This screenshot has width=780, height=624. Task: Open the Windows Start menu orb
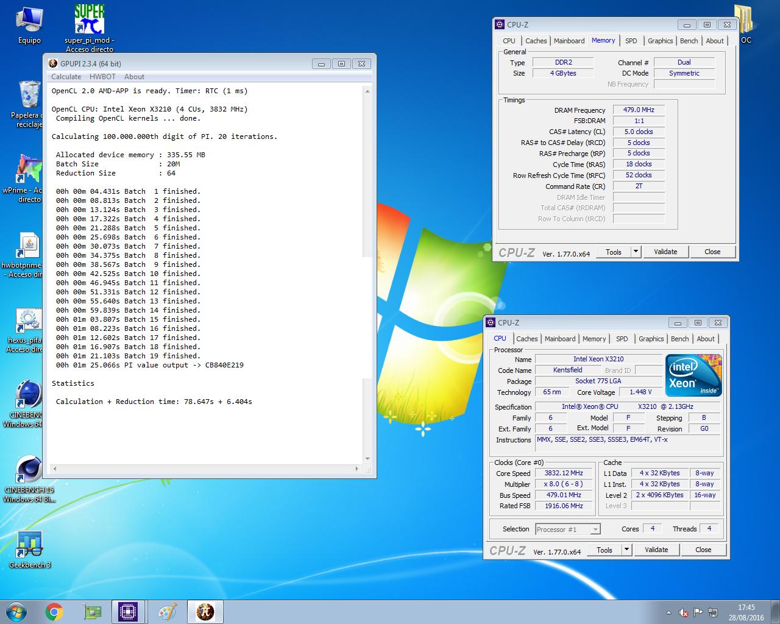[16, 611]
